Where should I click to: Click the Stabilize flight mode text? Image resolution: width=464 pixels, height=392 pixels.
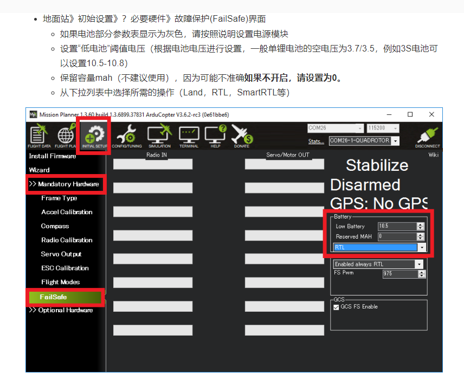point(377,165)
